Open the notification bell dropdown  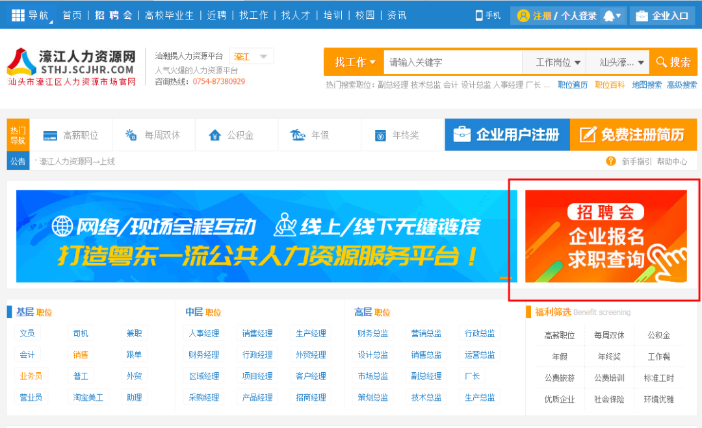[612, 16]
